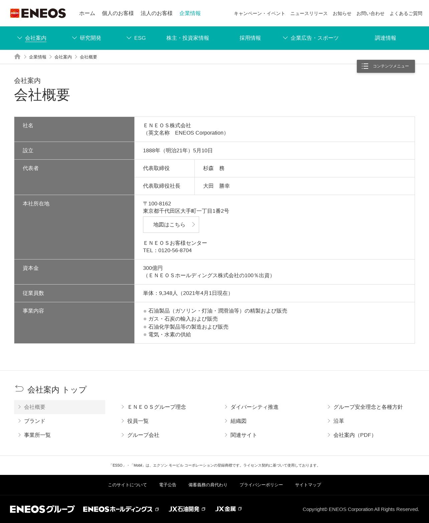Click the 300億円 capital text

coord(153,268)
